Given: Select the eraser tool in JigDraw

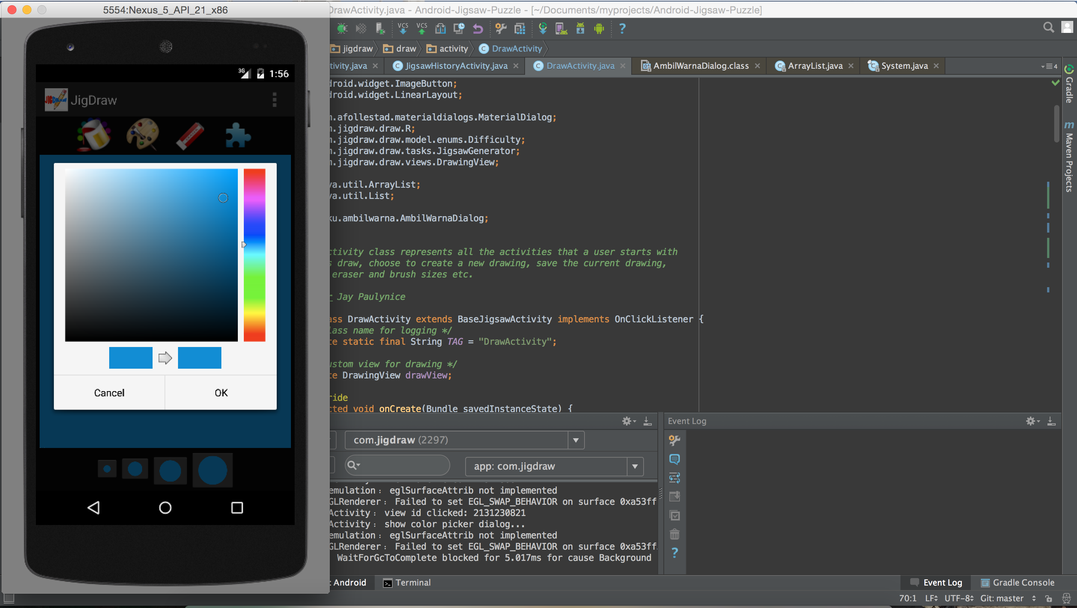Looking at the screenshot, I should click(190, 135).
